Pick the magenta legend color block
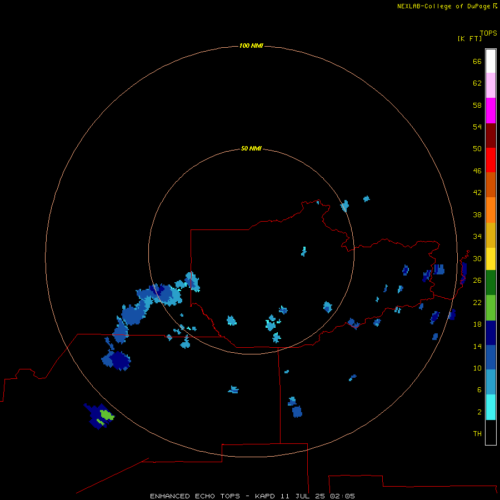The height and width of the screenshot is (500, 500). [491, 111]
